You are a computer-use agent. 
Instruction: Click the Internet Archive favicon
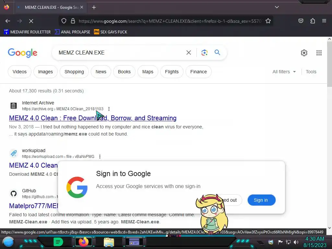coord(14,105)
